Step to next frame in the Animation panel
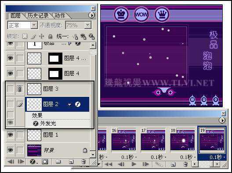The width and height of the screenshot is (232, 173). point(146,164)
